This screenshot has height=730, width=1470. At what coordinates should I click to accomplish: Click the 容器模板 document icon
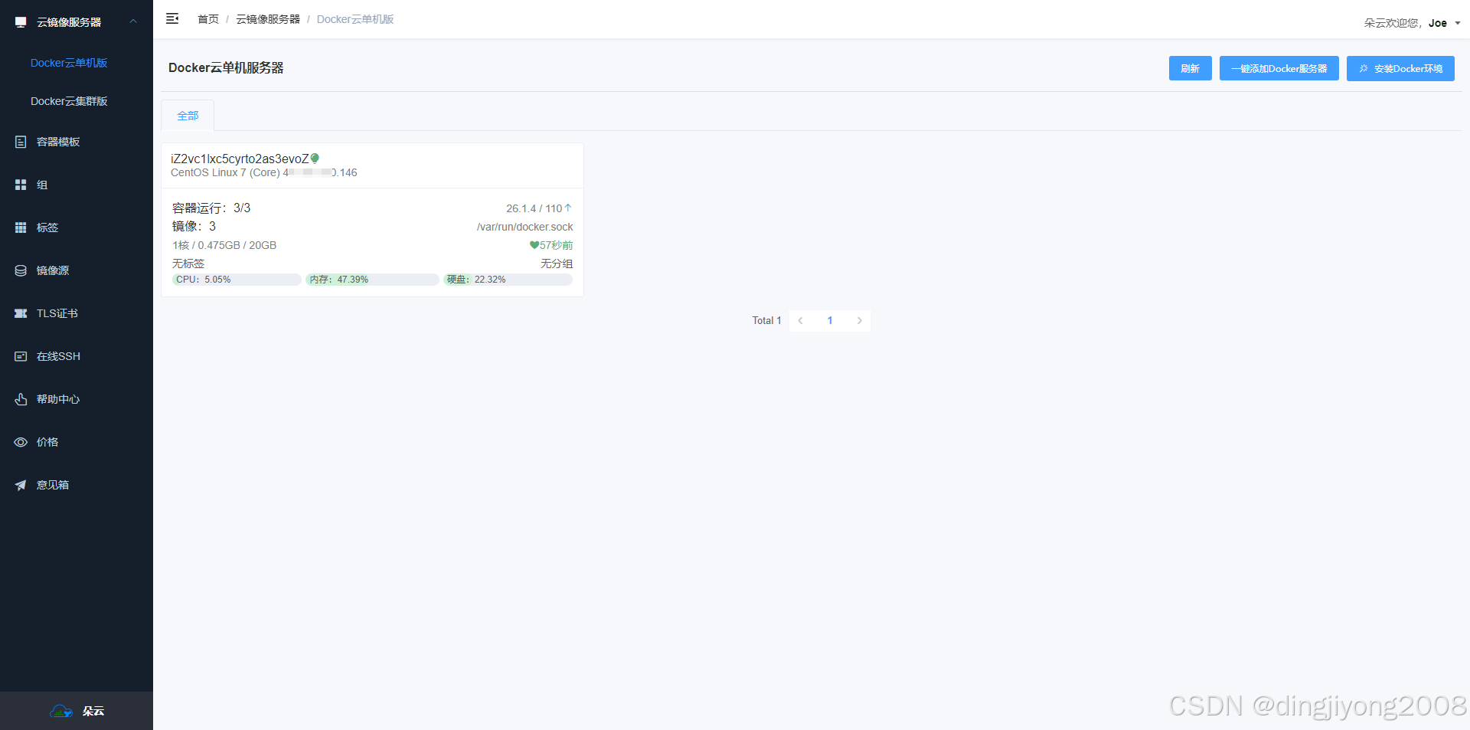(x=21, y=142)
